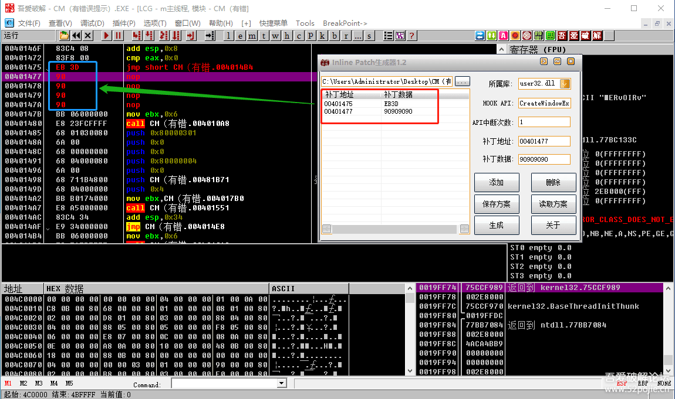
Task: Click the Open file folder icon
Action: click(x=64, y=36)
